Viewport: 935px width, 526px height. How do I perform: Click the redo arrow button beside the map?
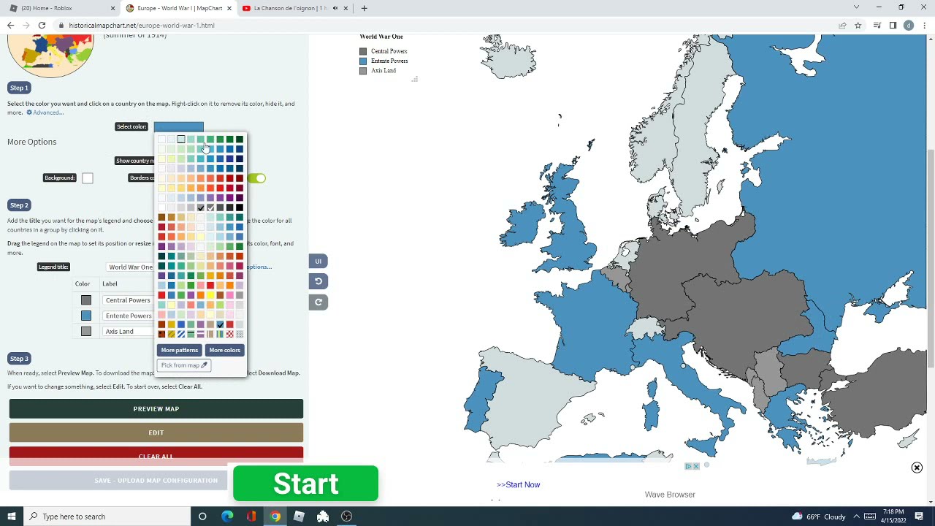(x=318, y=302)
